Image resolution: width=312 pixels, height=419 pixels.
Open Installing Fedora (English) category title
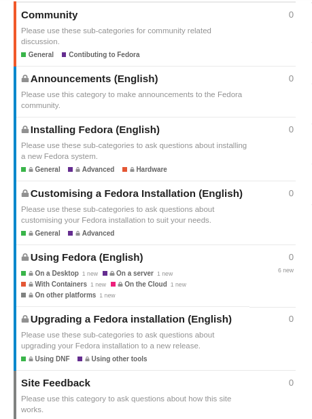coord(94,130)
